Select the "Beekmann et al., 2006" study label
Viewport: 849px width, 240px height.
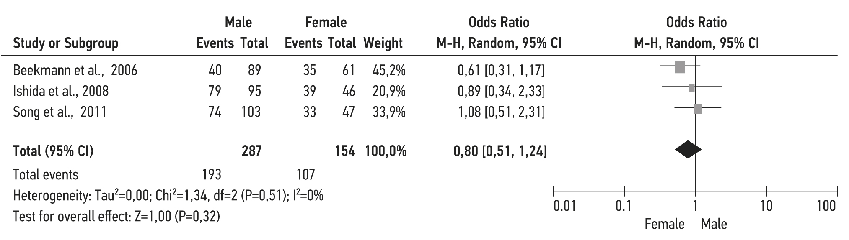click(75, 70)
